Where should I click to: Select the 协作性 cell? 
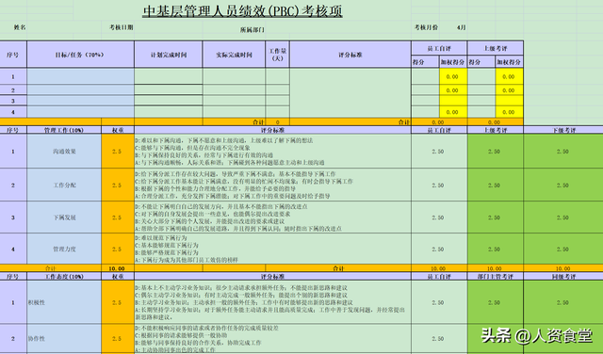click(64, 339)
